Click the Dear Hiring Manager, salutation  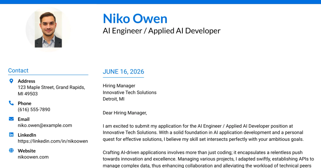click(125, 113)
